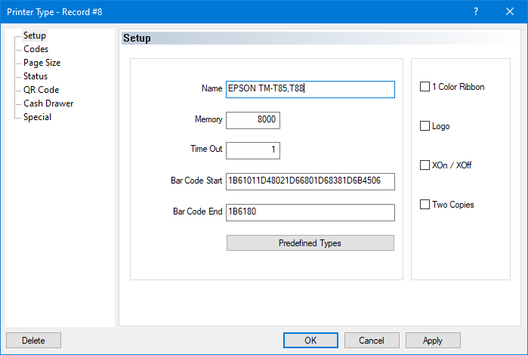
Task: Open the Codes tree item
Action: point(36,49)
